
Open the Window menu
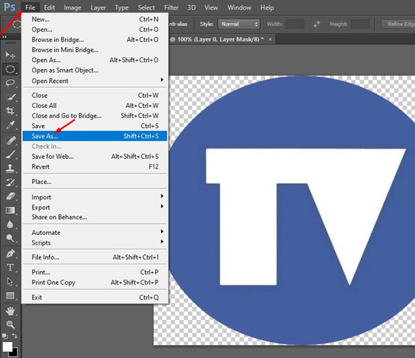click(x=239, y=8)
